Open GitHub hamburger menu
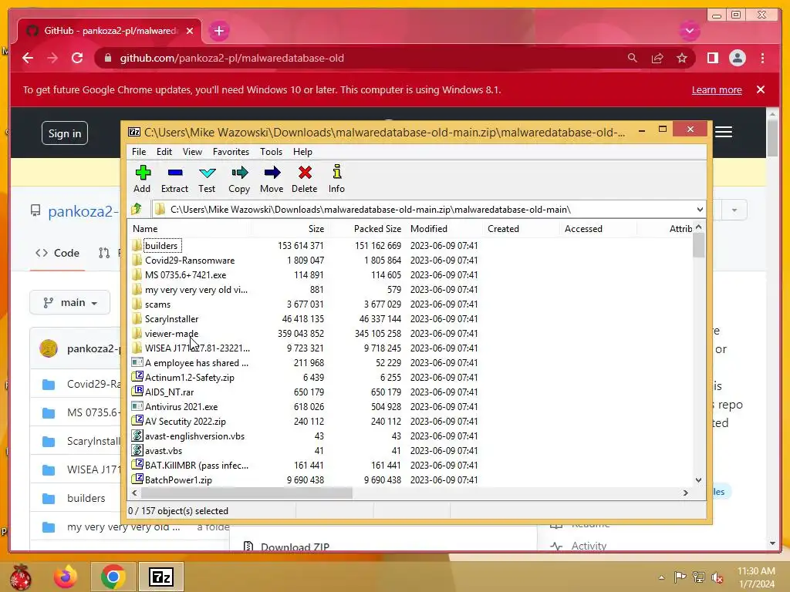 [x=724, y=132]
